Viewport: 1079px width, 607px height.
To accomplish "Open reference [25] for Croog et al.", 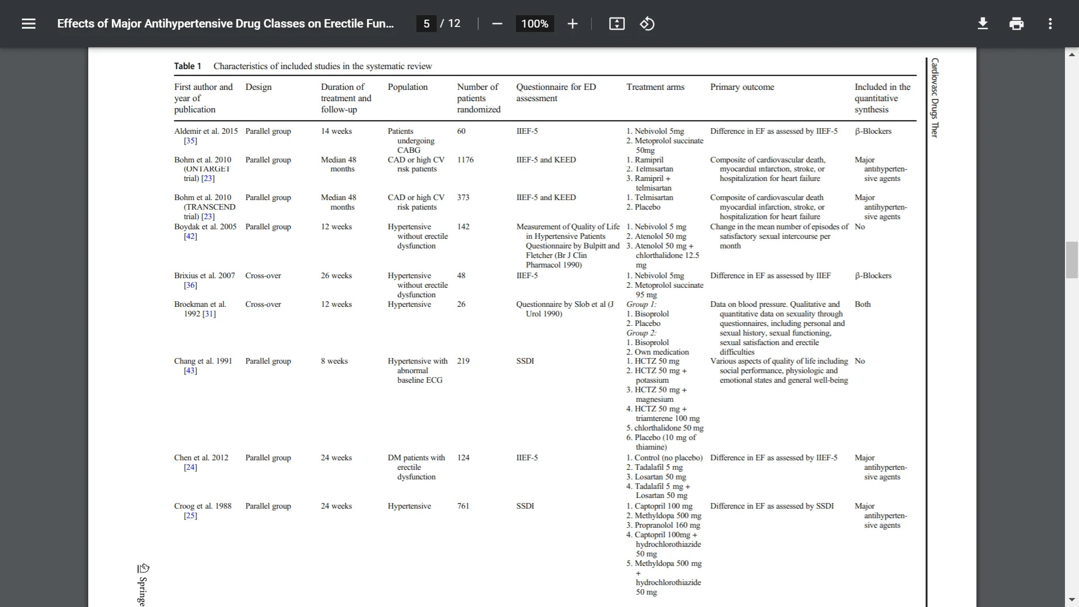I will [191, 516].
